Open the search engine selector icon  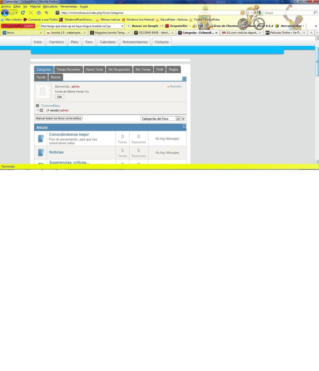point(259,13)
